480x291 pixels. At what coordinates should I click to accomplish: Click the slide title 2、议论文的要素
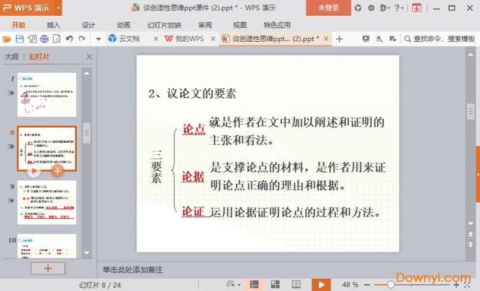click(x=192, y=94)
